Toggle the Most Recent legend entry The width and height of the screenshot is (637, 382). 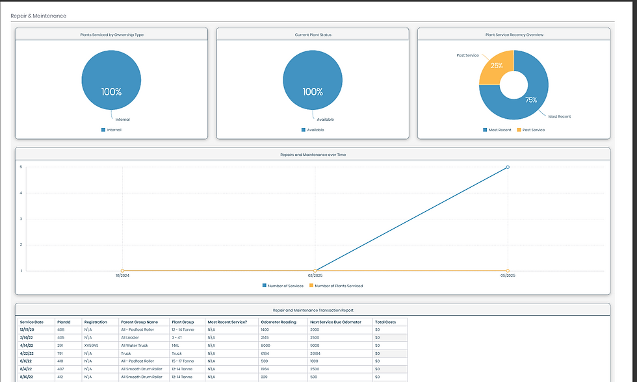tap(497, 130)
